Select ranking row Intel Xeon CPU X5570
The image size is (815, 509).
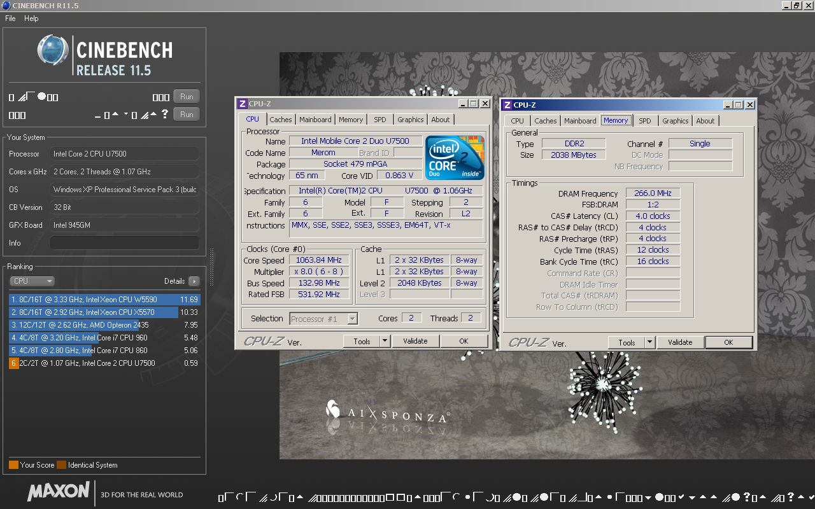pyautogui.click(x=104, y=312)
